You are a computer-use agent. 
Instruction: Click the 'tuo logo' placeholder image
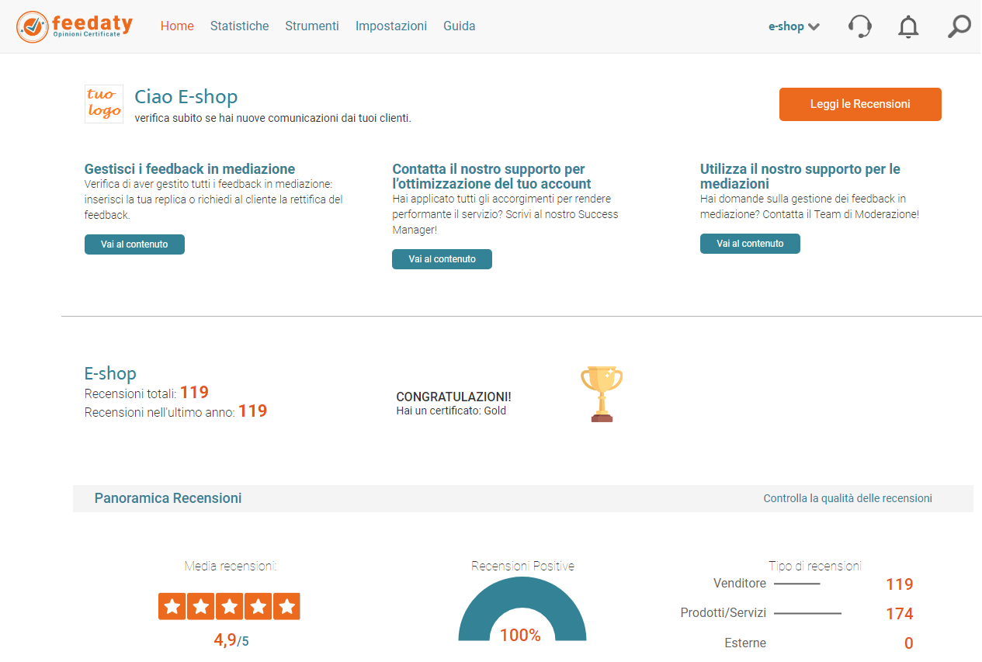tap(104, 104)
